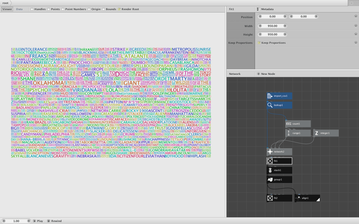Viewport: 359px width, 224px height.
Task: Uncheck the Keep Proportions checkbox
Action: 259,43
